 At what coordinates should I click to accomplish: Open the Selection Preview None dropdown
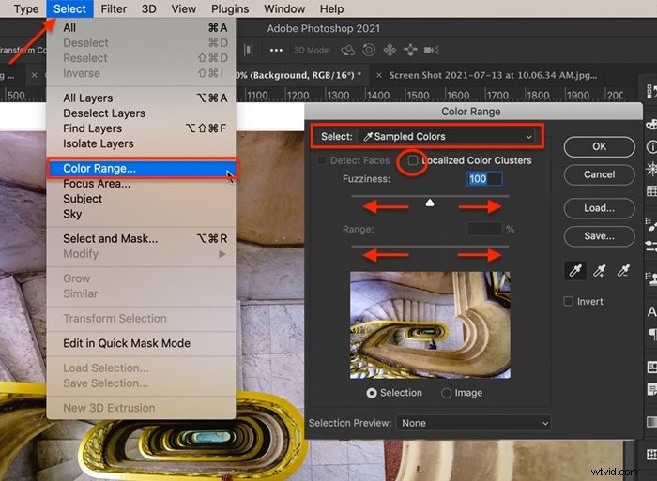point(473,423)
